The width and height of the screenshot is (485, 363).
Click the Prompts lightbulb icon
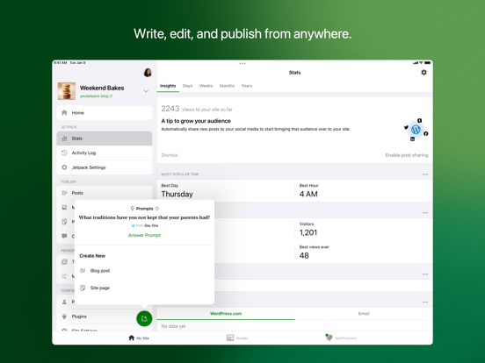point(132,209)
